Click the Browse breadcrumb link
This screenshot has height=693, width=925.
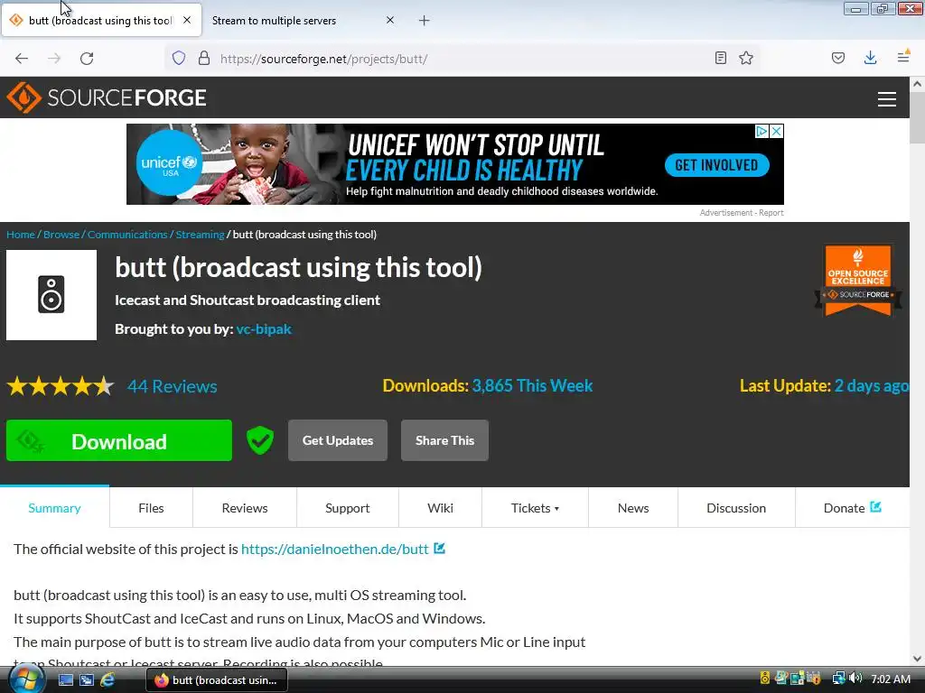tap(61, 235)
